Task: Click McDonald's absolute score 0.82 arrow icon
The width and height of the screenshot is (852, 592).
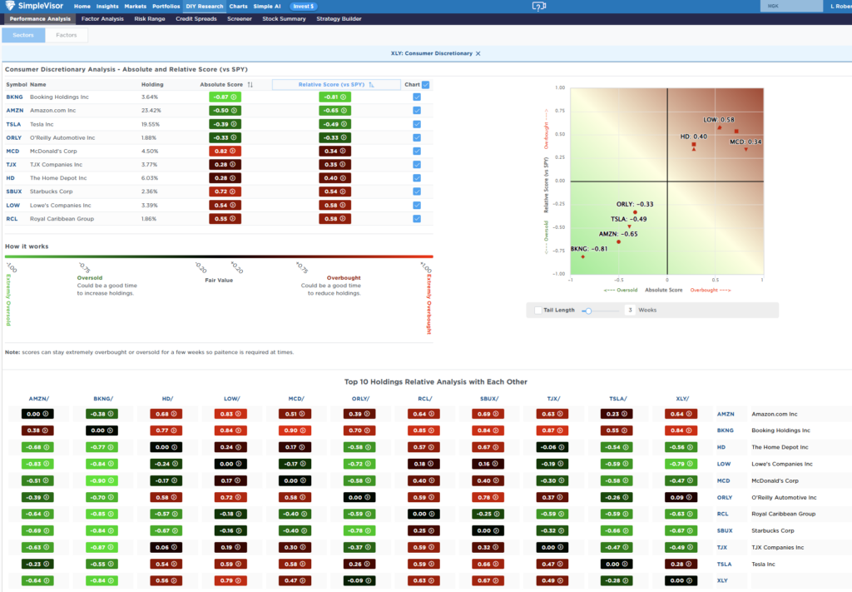Action: pyautogui.click(x=235, y=152)
